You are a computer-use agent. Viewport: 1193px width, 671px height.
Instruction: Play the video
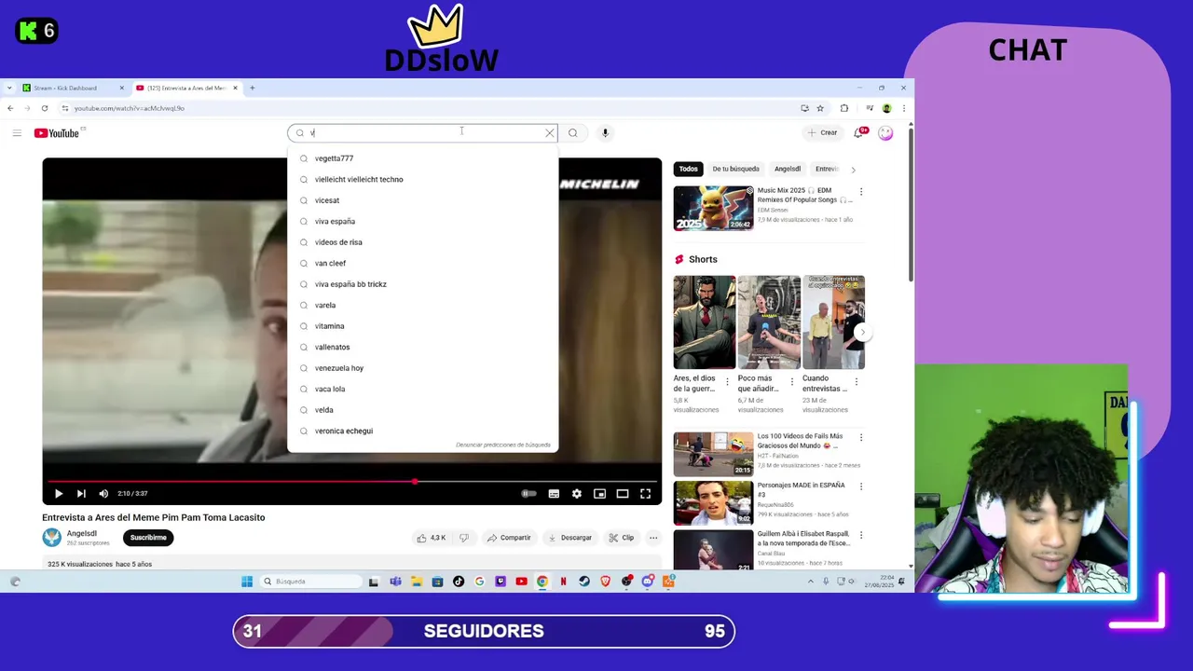58,493
